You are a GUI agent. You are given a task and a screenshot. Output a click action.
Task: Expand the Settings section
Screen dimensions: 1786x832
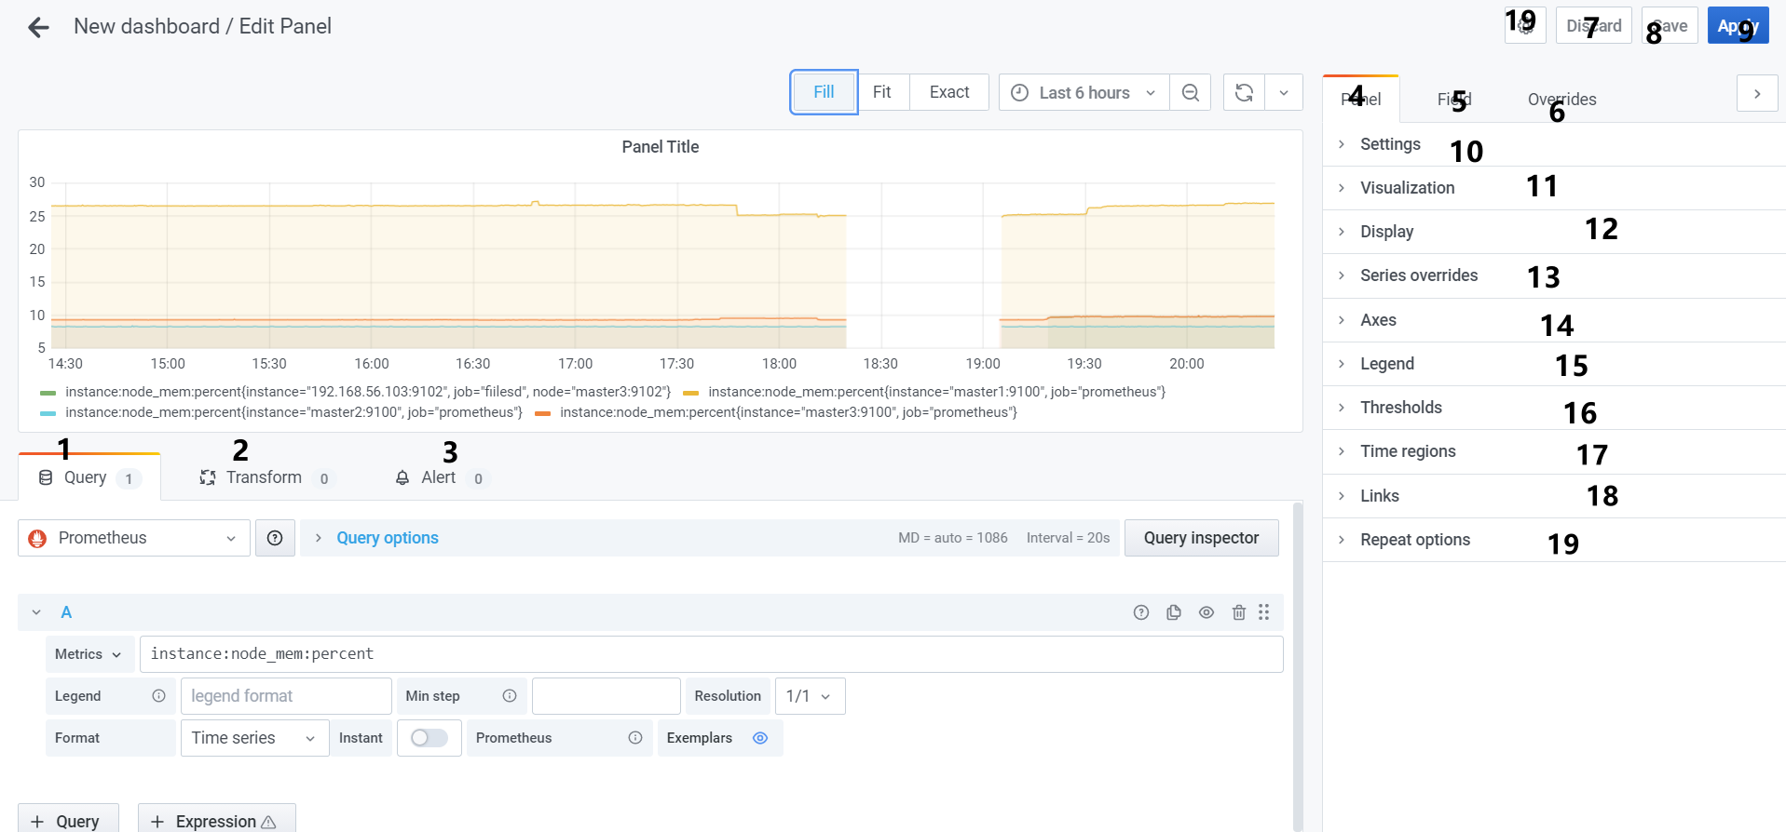(x=1554, y=144)
